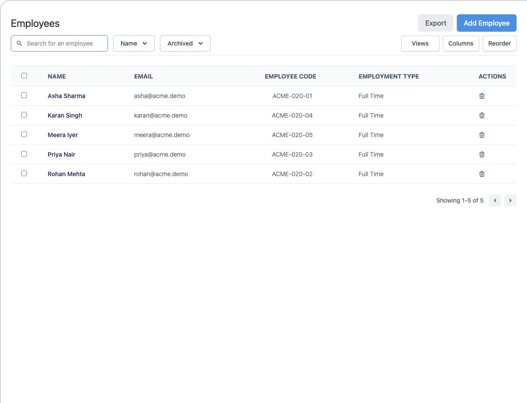Click employee code ACME-020-02
The width and height of the screenshot is (527, 403).
(293, 174)
